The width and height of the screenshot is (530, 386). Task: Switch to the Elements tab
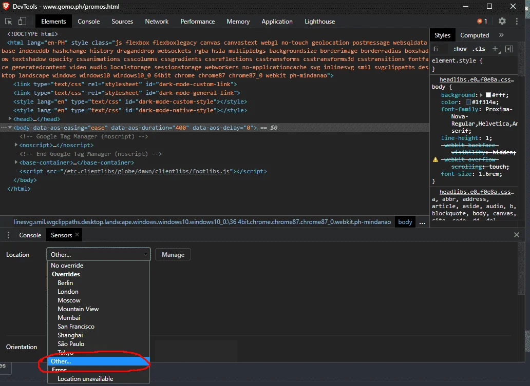click(x=53, y=21)
